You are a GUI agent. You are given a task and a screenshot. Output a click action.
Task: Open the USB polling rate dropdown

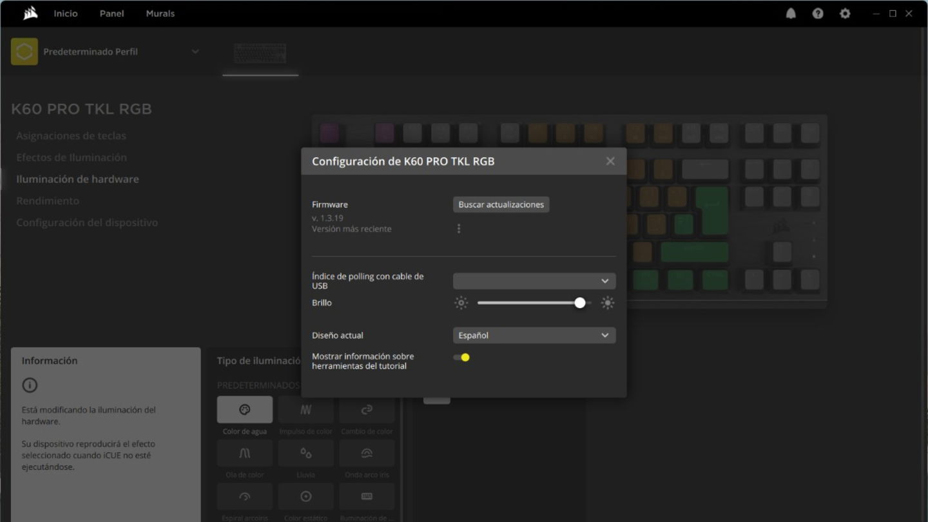(x=534, y=281)
